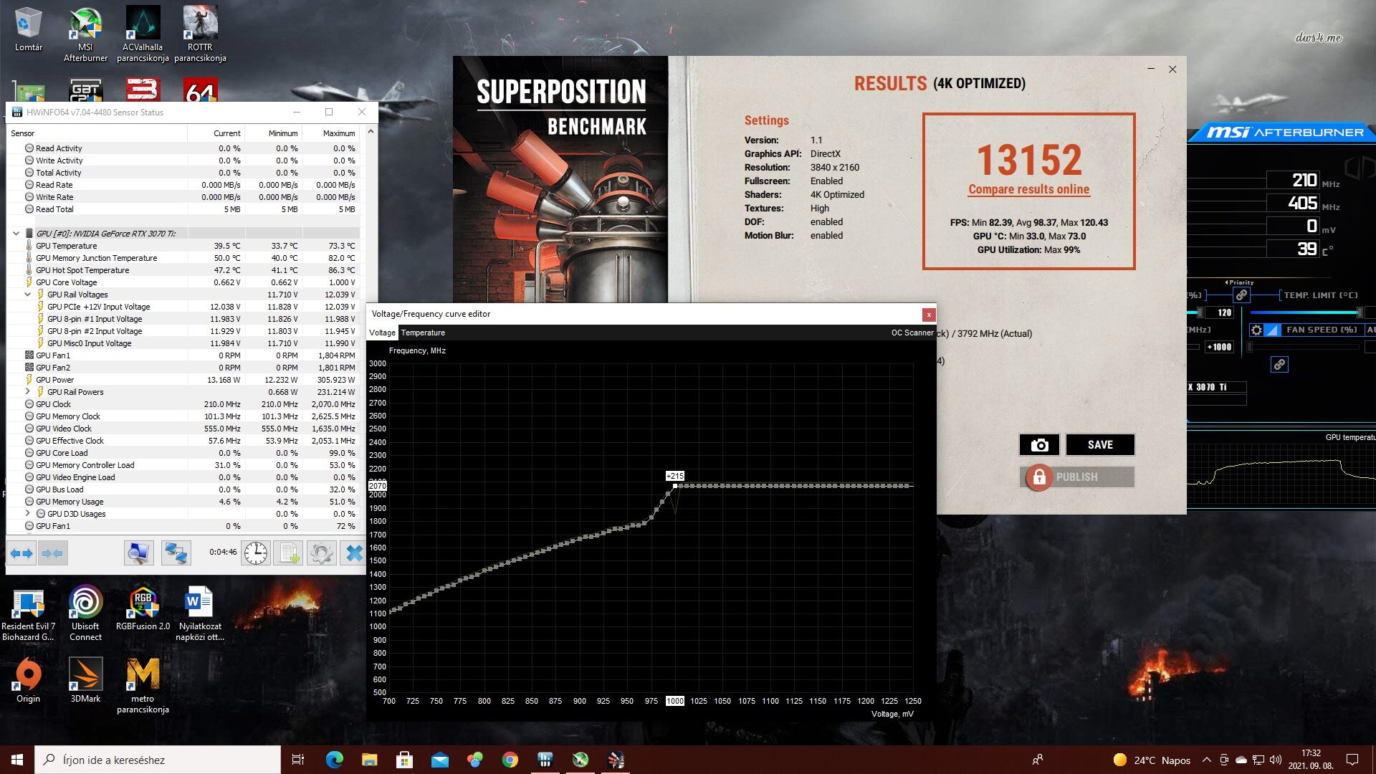Click HWiNFO monitor with magnifier icon
The height and width of the screenshot is (774, 1376).
(138, 553)
